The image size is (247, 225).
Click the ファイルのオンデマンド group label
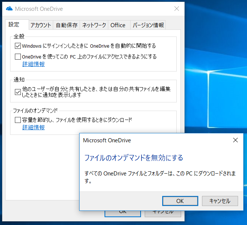pos(35,111)
